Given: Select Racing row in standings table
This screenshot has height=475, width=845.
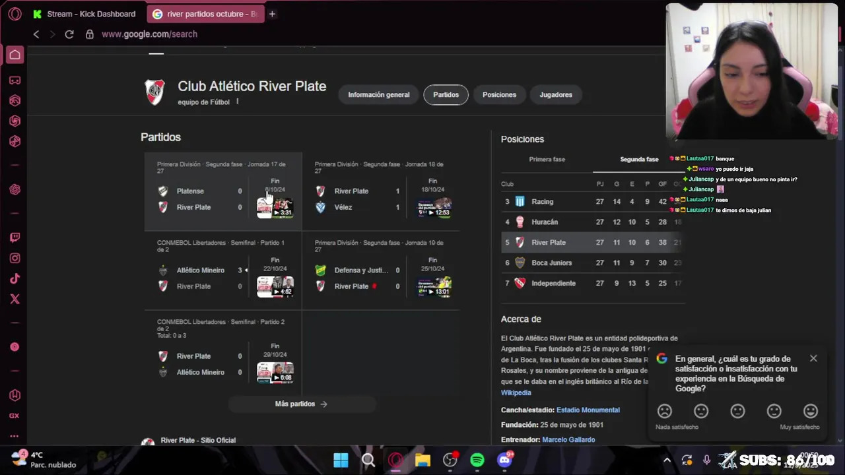Looking at the screenshot, I should tap(592, 201).
